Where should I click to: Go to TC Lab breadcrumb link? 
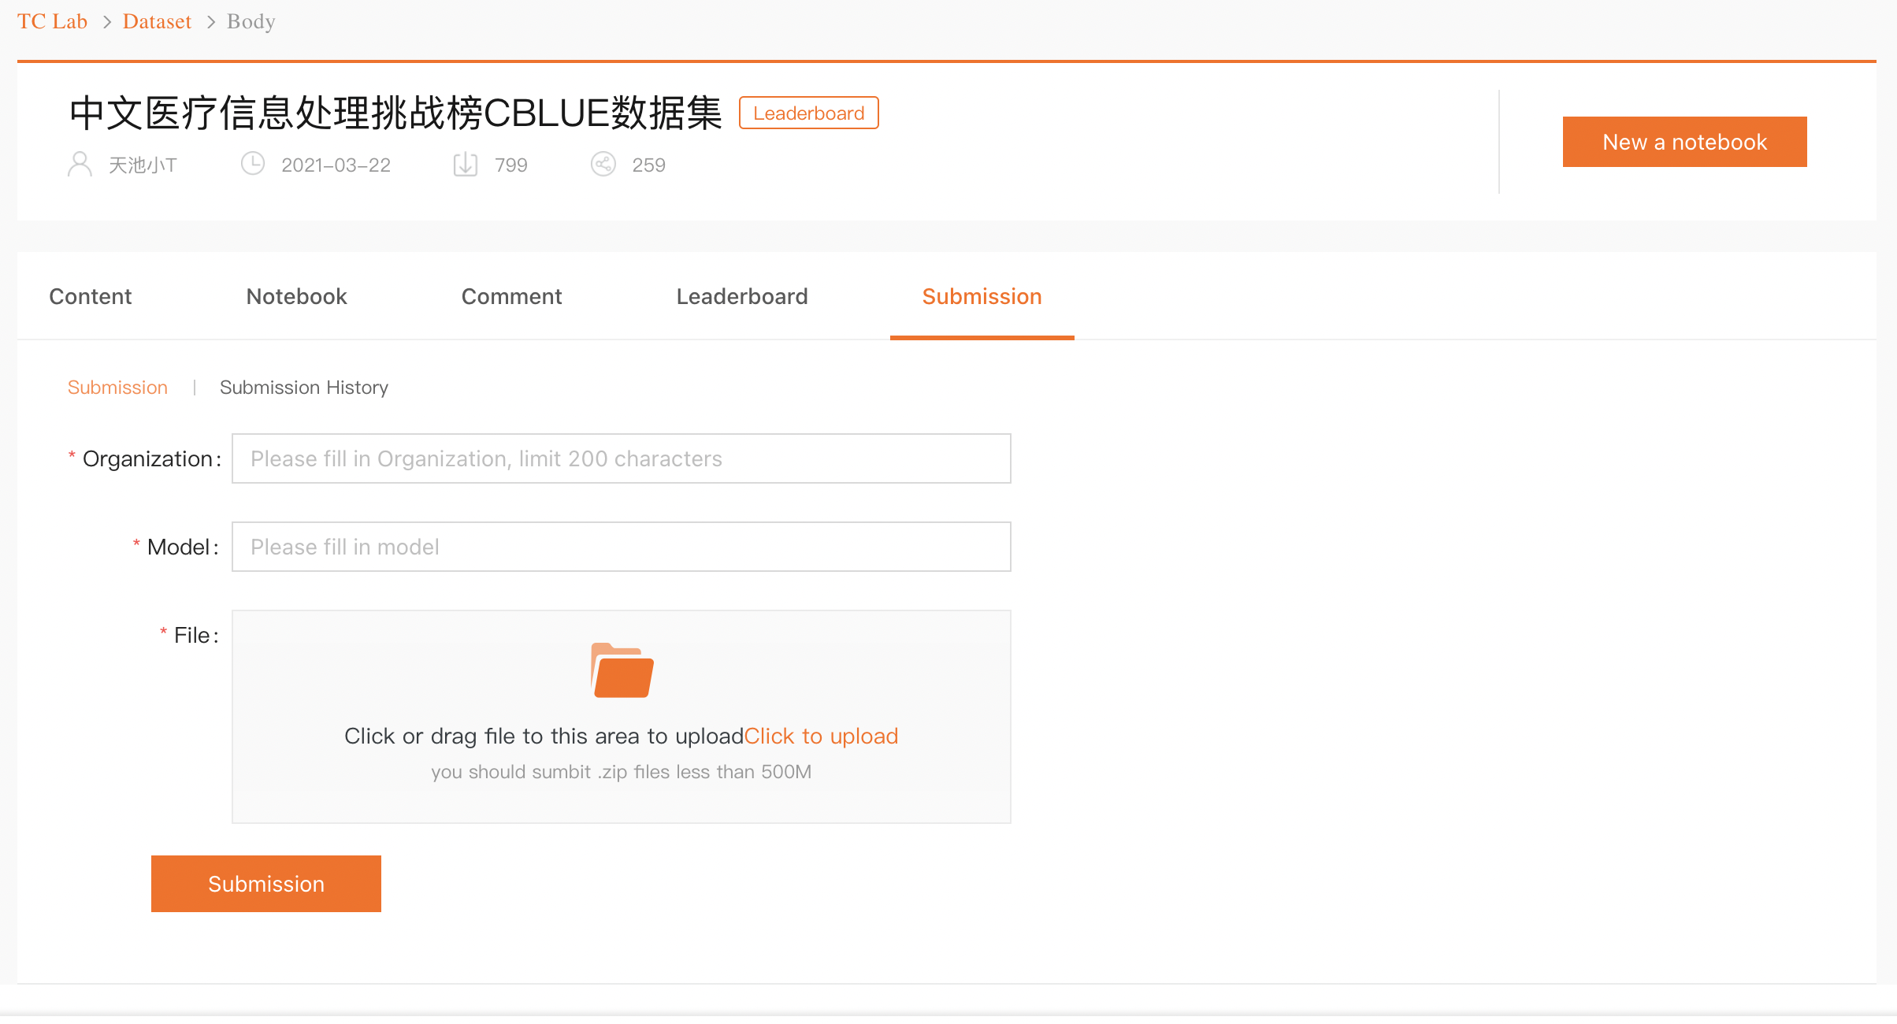click(x=52, y=22)
